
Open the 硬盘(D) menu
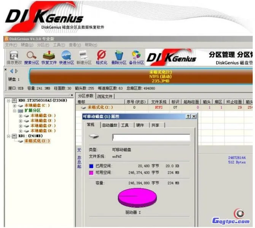coord(25,45)
